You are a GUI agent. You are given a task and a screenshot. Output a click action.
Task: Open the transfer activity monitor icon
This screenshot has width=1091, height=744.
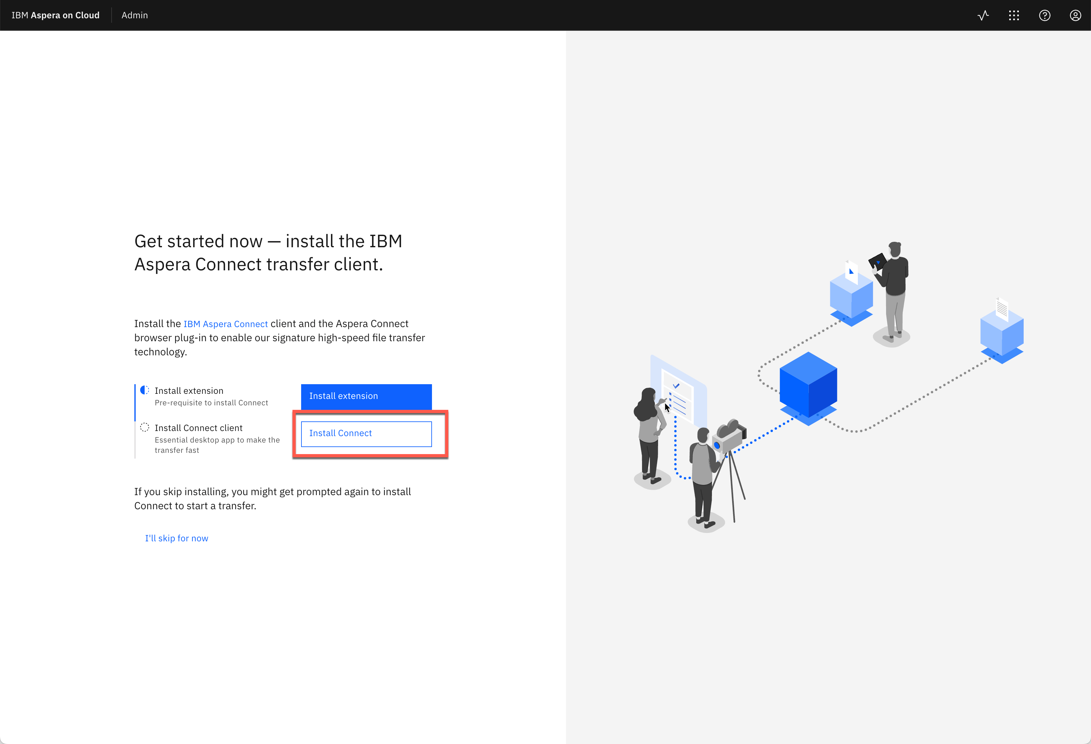pos(983,15)
